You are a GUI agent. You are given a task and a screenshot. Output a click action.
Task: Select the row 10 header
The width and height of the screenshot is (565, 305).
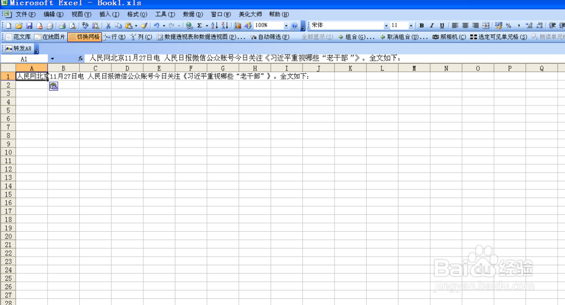pyautogui.click(x=8, y=152)
